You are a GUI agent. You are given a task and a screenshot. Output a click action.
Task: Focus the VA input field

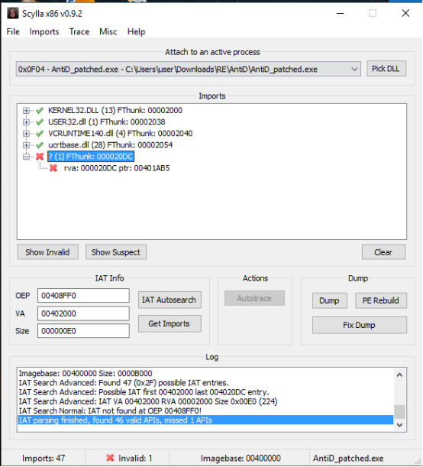pyautogui.click(x=83, y=313)
